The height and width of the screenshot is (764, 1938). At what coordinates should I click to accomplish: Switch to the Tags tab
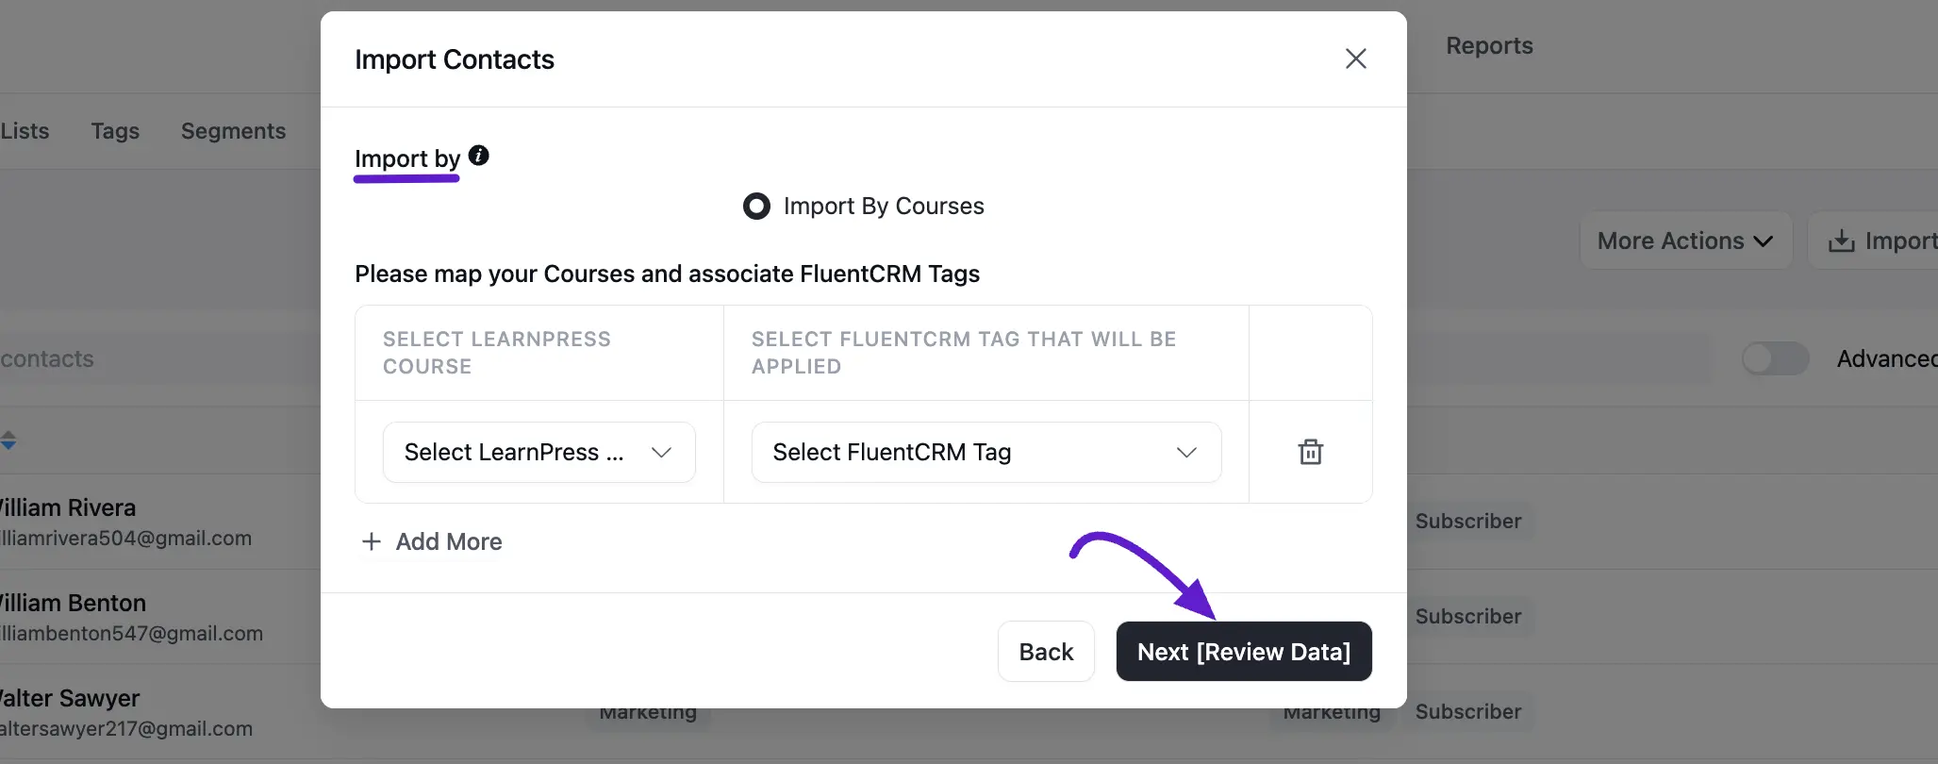coord(115,131)
